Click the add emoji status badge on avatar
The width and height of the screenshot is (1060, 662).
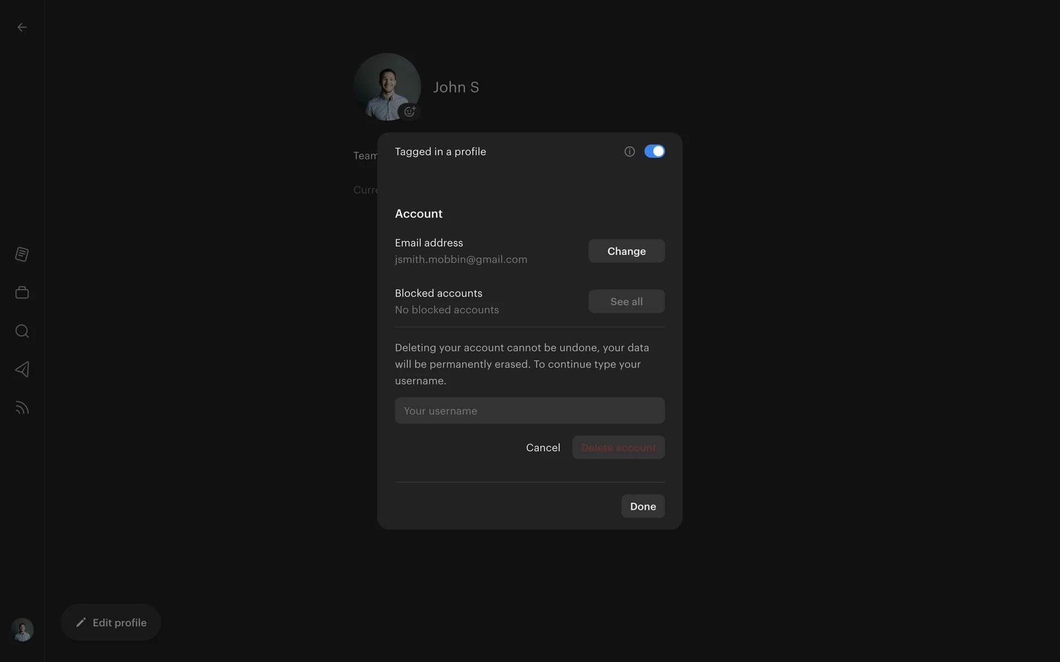(x=409, y=111)
